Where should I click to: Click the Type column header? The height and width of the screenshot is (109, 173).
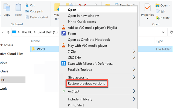pos(159,41)
